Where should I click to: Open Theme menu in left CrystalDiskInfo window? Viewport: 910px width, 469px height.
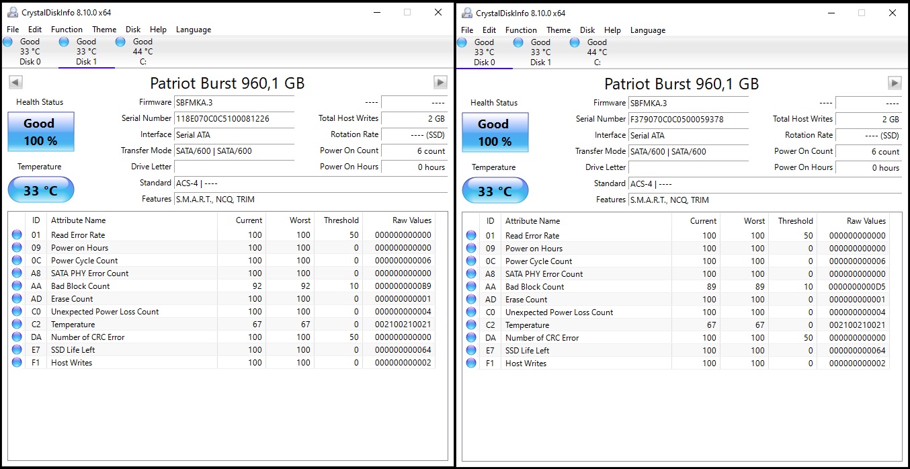104,30
